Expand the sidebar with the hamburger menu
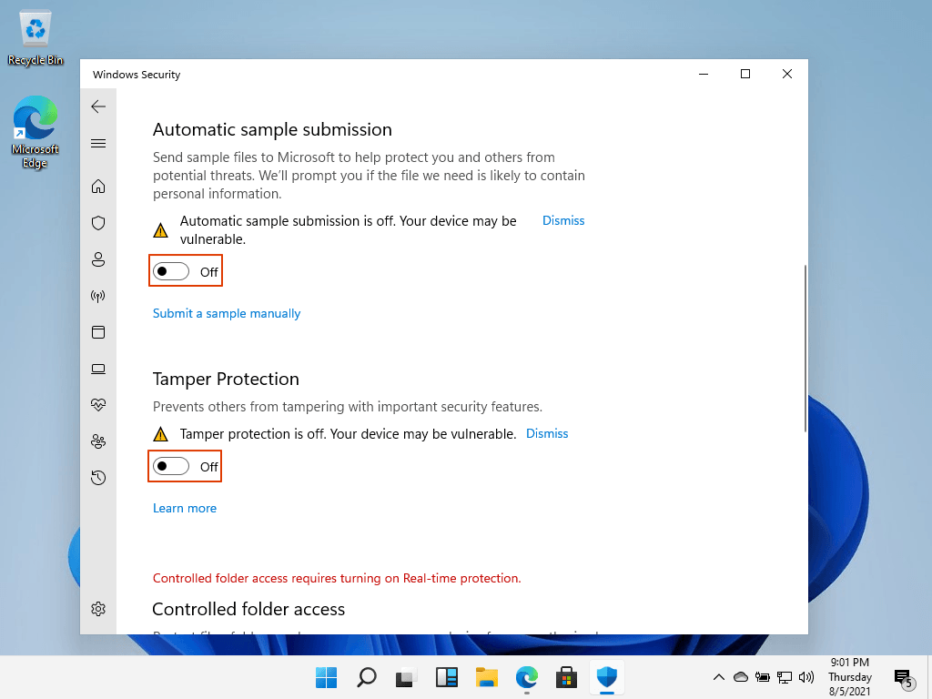 pos(98,143)
